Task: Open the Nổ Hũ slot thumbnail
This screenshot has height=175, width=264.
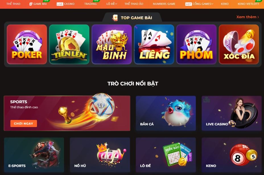Action: coord(100,155)
